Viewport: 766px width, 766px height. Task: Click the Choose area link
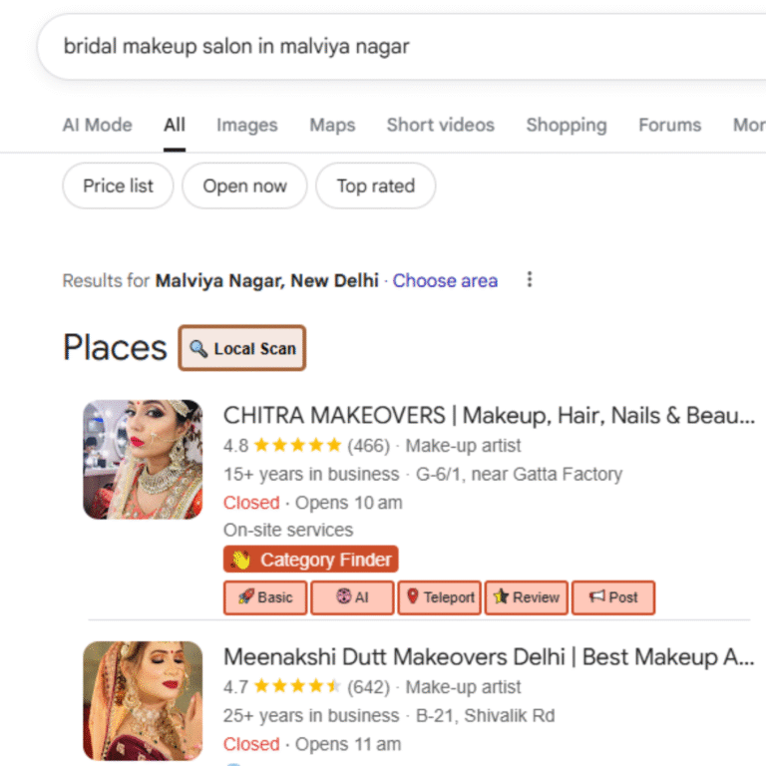click(x=445, y=280)
